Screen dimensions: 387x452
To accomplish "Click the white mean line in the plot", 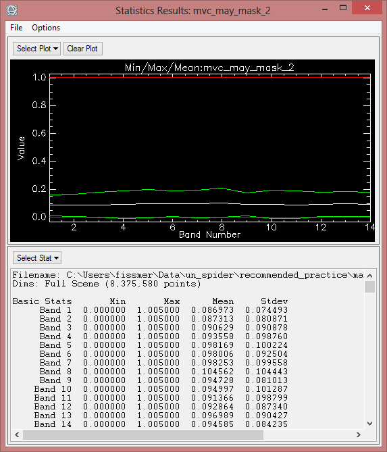I will [210, 204].
